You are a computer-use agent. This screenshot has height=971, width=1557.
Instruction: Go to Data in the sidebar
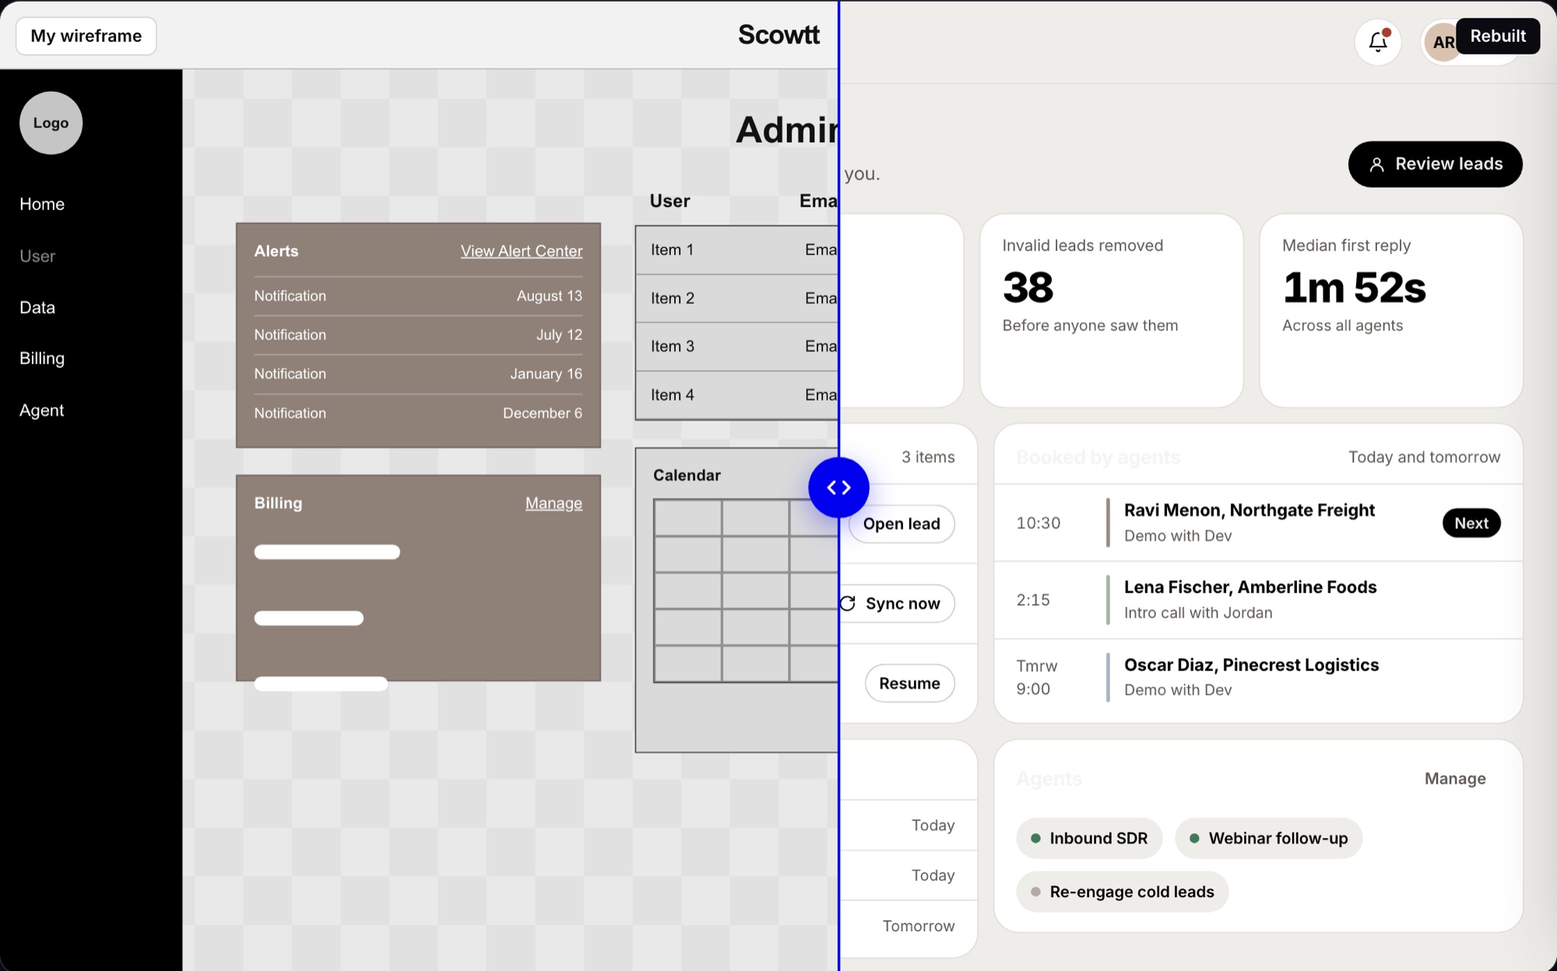[x=37, y=307]
